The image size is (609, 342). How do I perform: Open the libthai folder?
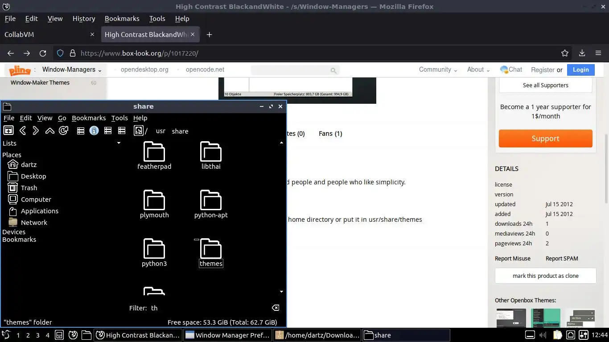(211, 156)
